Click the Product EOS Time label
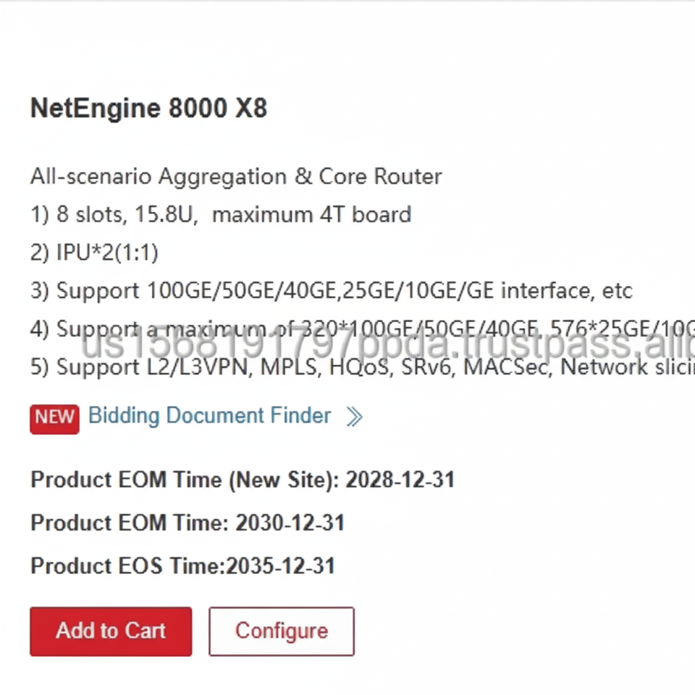Image resolution: width=695 pixels, height=695 pixels. [x=127, y=566]
